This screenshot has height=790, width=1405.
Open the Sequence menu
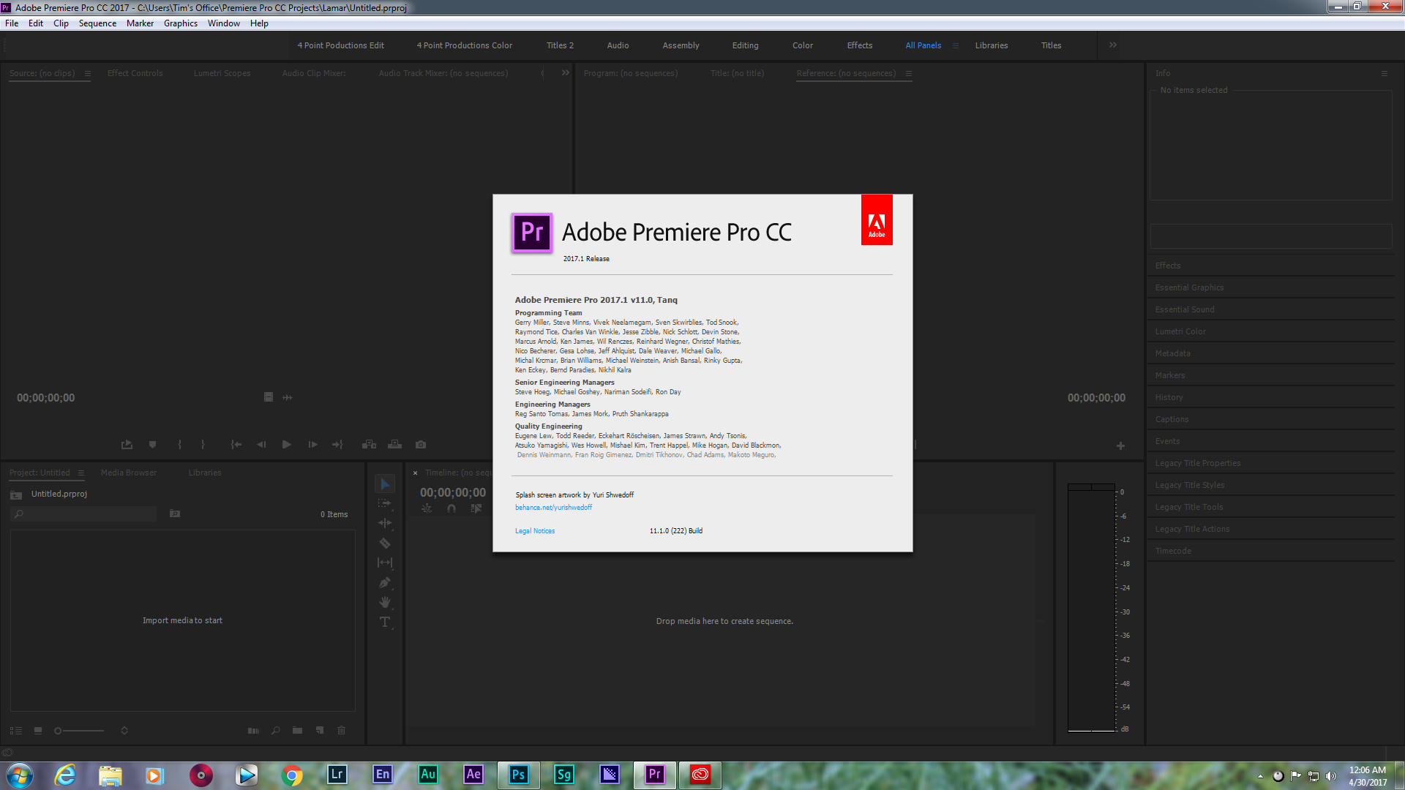coord(97,23)
